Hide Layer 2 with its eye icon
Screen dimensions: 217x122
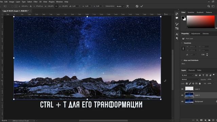point(182,89)
